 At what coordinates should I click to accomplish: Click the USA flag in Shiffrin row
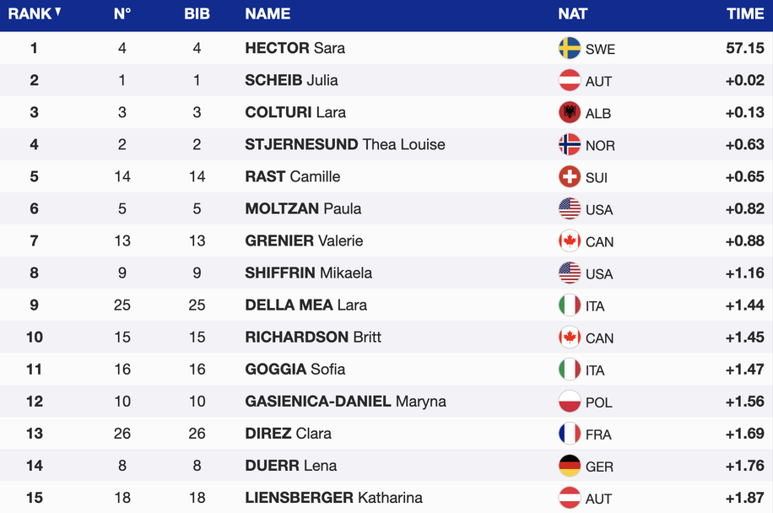point(570,273)
